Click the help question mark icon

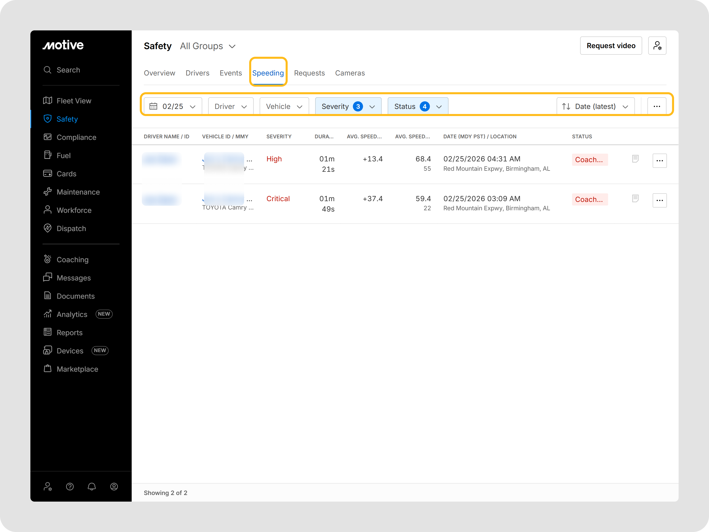[x=70, y=486]
